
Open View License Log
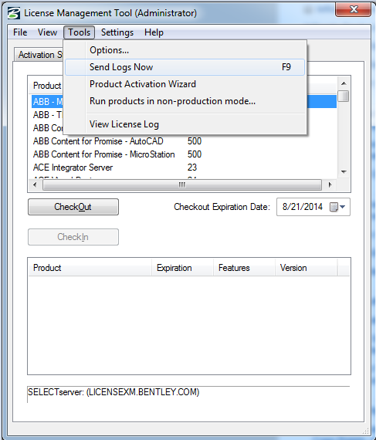(x=185, y=124)
